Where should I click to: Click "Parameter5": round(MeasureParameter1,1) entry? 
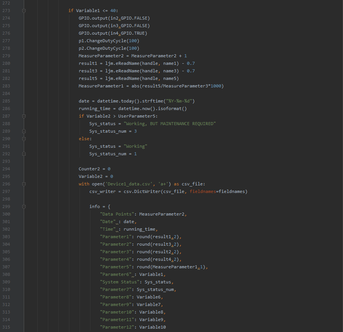(x=154, y=267)
